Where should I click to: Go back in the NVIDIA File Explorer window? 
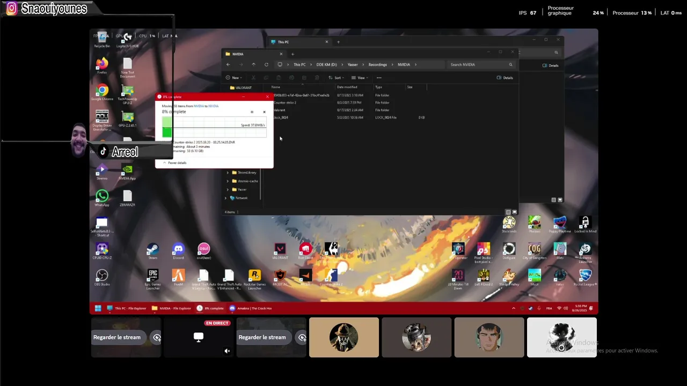tap(228, 64)
